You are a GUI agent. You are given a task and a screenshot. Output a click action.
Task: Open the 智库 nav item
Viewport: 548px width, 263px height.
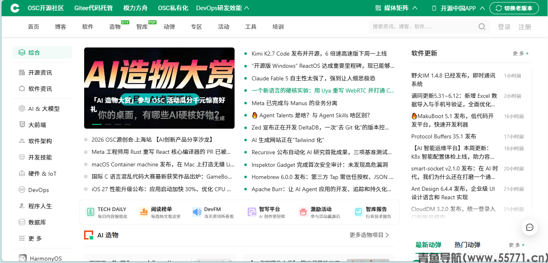[x=142, y=27]
